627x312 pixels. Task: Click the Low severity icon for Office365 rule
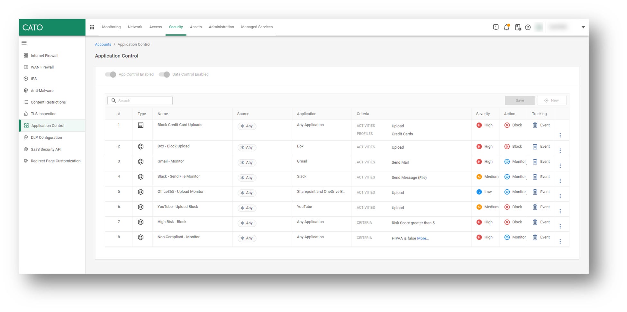[479, 192]
